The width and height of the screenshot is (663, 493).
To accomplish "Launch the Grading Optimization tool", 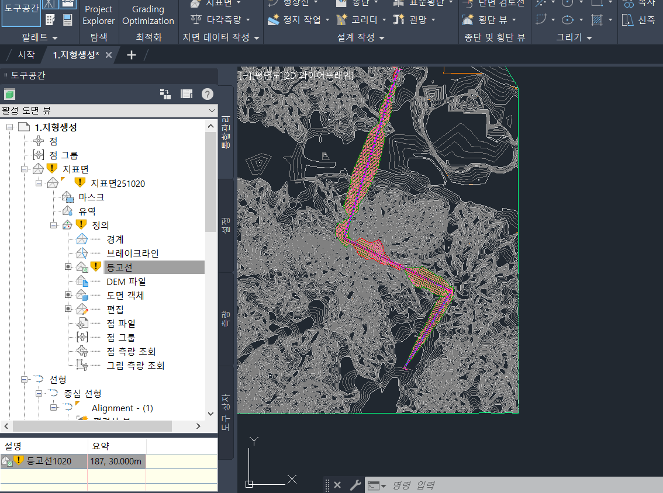I will click(148, 15).
